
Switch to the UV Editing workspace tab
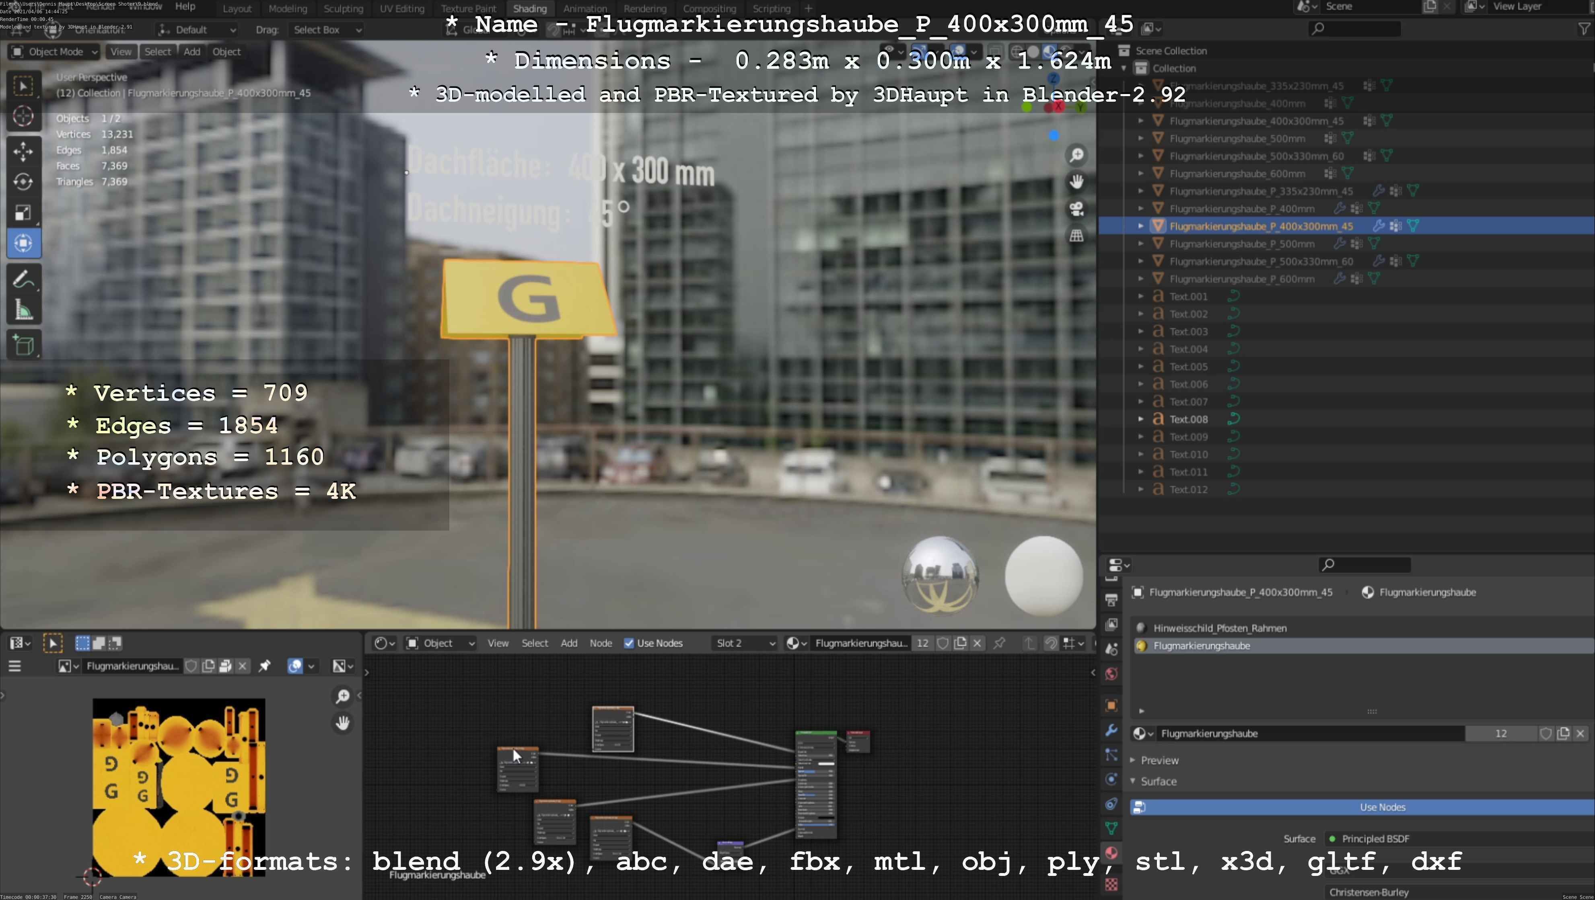[402, 9]
